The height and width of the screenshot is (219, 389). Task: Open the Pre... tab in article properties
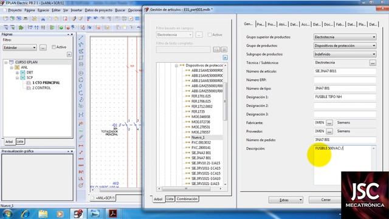point(261,24)
